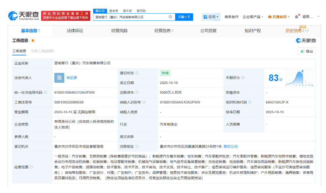Select the 查老板 search tab
326x193 pixels.
tap(114, 11)
